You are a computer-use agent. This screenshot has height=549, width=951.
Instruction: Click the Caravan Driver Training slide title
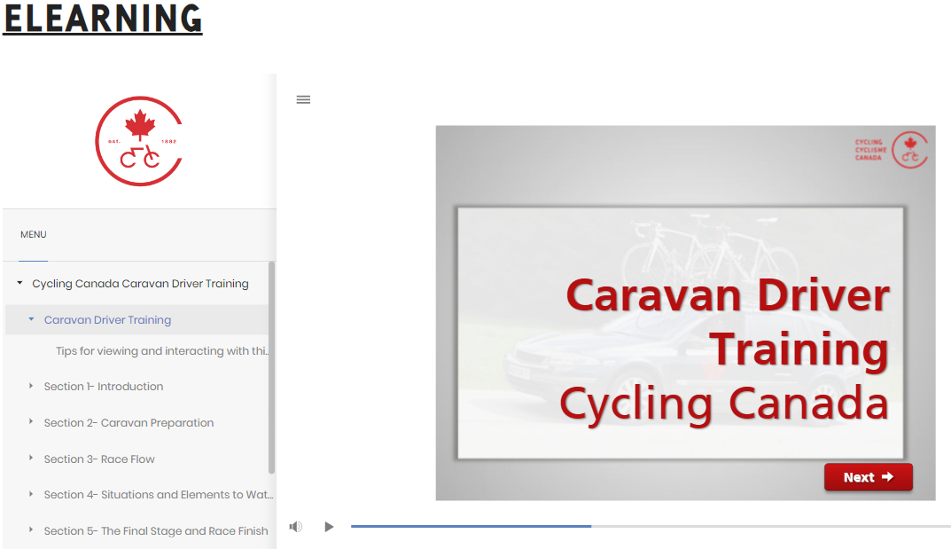click(727, 322)
